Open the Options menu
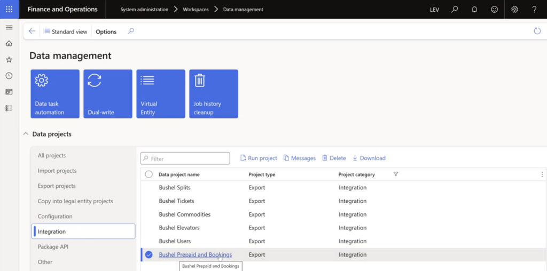The width and height of the screenshot is (547, 271). [x=106, y=31]
